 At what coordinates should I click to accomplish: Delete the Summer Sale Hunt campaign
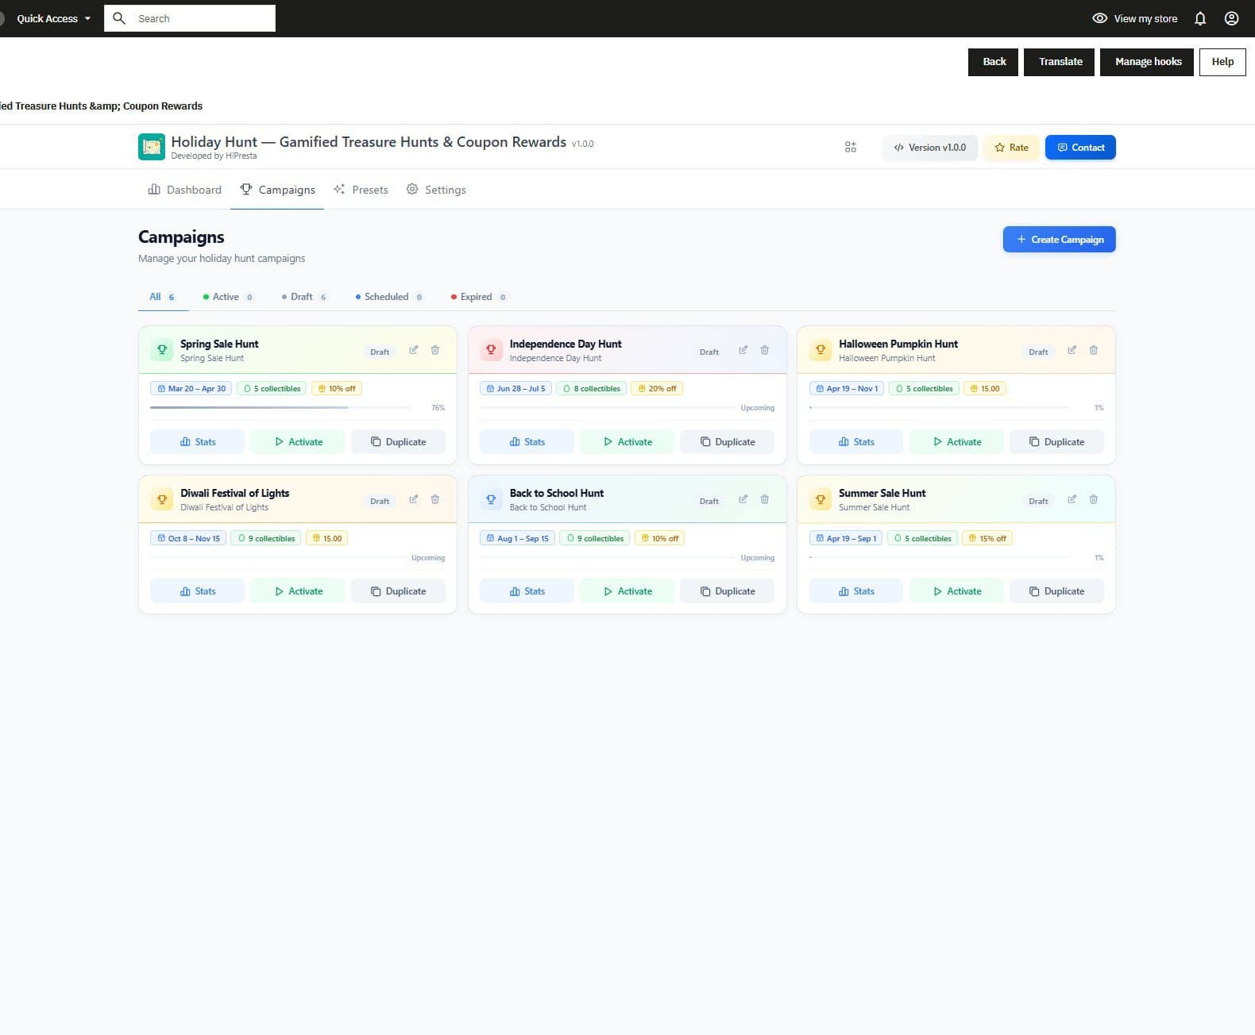(x=1094, y=499)
